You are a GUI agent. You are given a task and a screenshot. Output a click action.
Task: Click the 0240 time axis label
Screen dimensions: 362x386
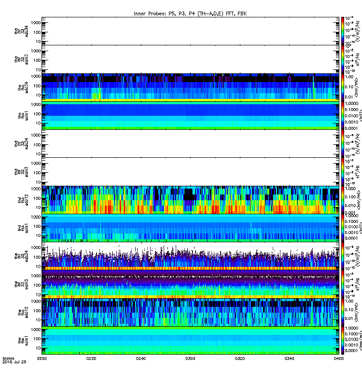coord(141,358)
